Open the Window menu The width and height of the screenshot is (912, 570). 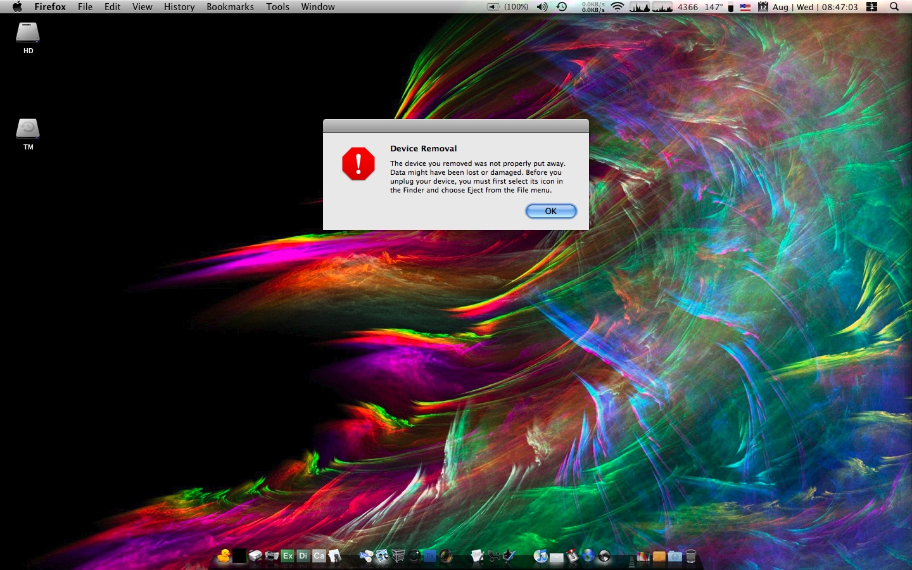(x=318, y=7)
